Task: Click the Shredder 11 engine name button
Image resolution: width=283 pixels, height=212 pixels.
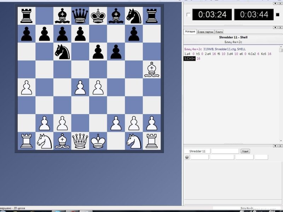Action: click(197, 151)
